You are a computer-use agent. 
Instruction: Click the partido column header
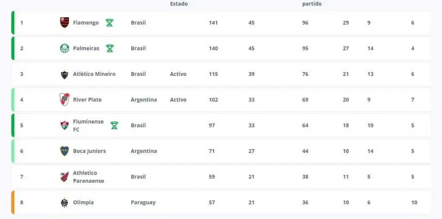[x=312, y=4]
